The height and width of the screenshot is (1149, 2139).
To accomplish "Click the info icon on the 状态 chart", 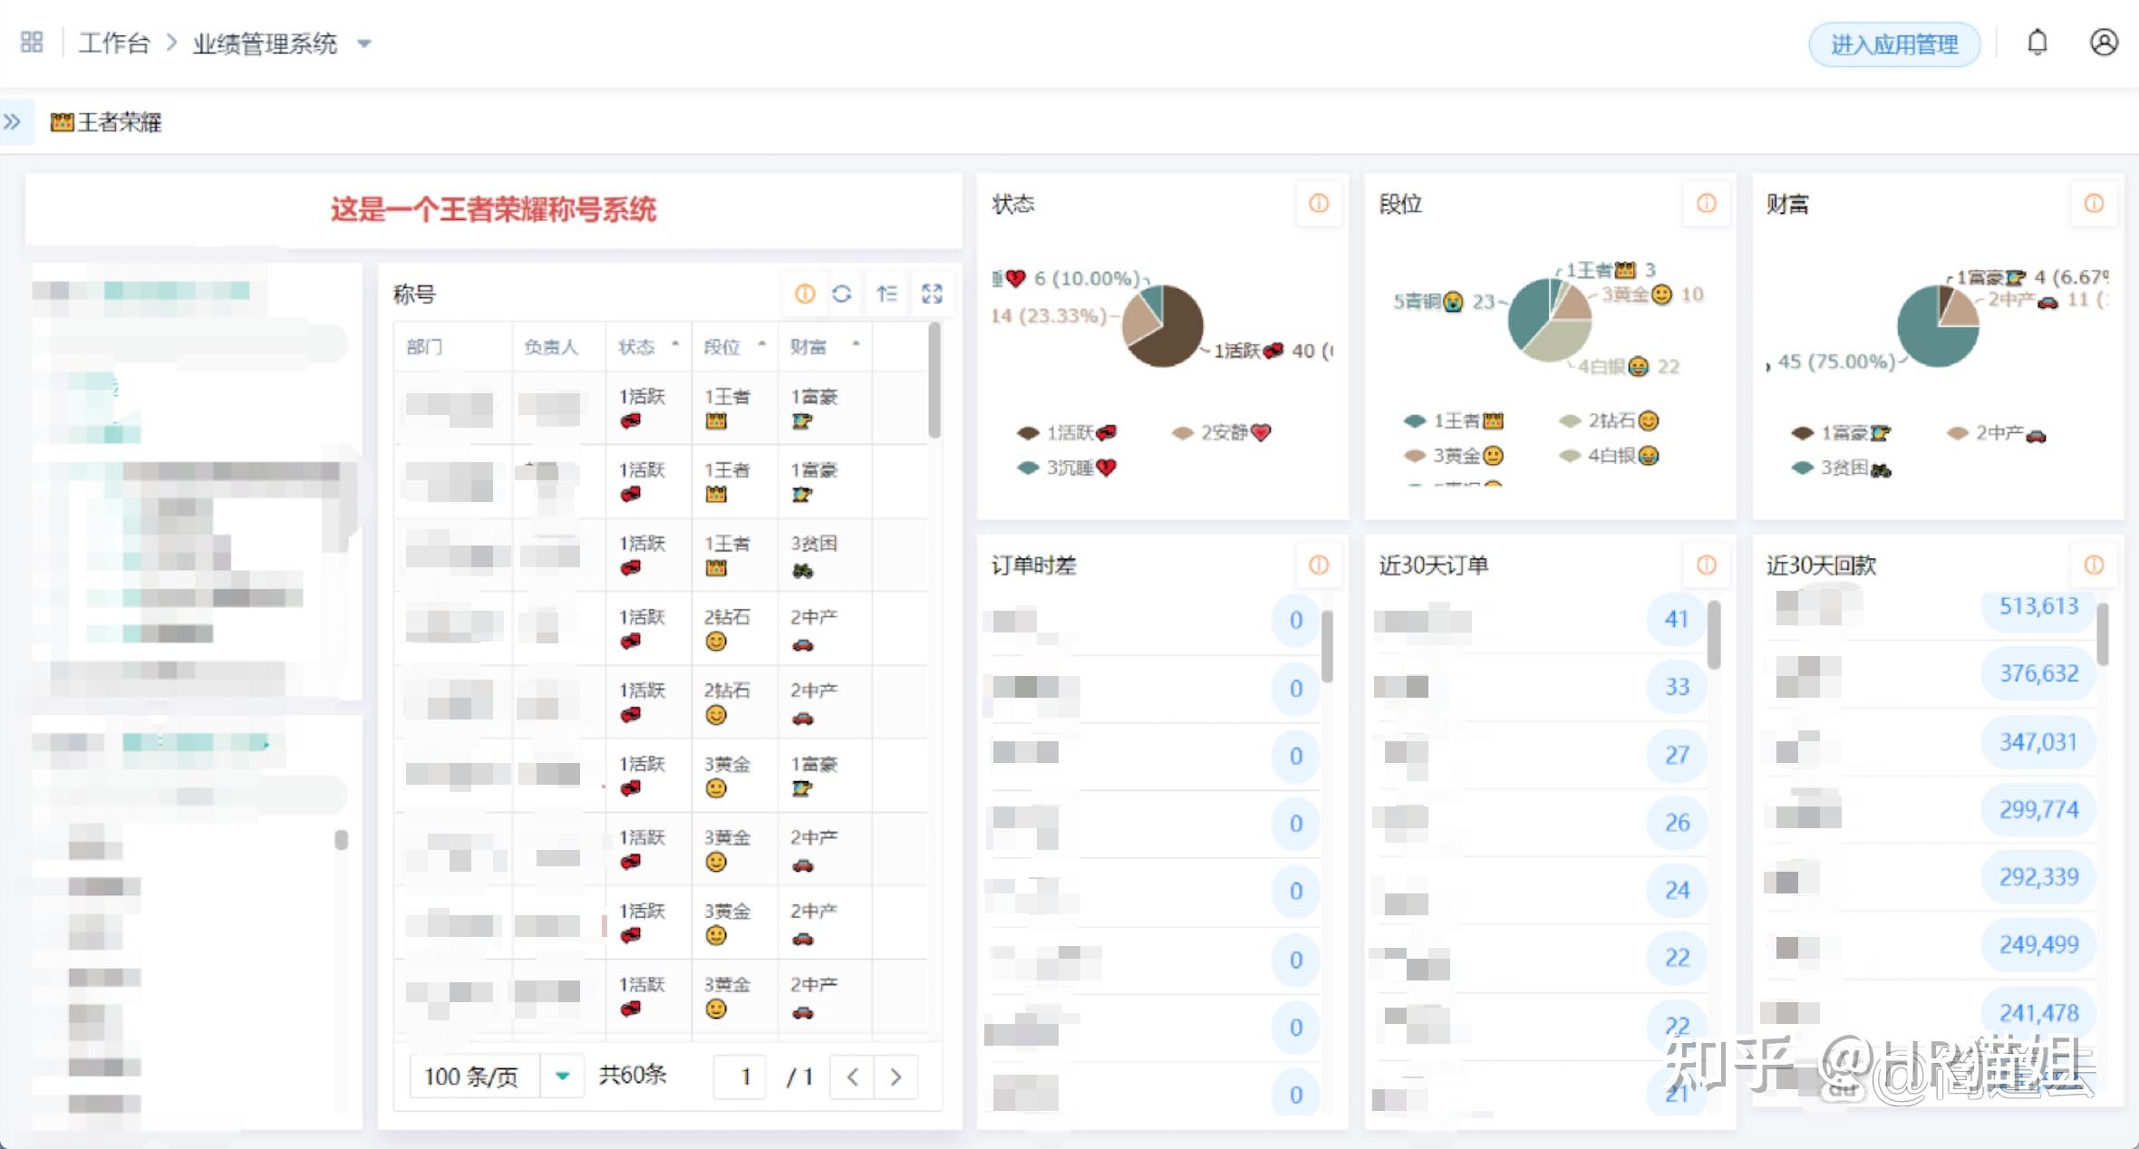I will (x=1319, y=205).
